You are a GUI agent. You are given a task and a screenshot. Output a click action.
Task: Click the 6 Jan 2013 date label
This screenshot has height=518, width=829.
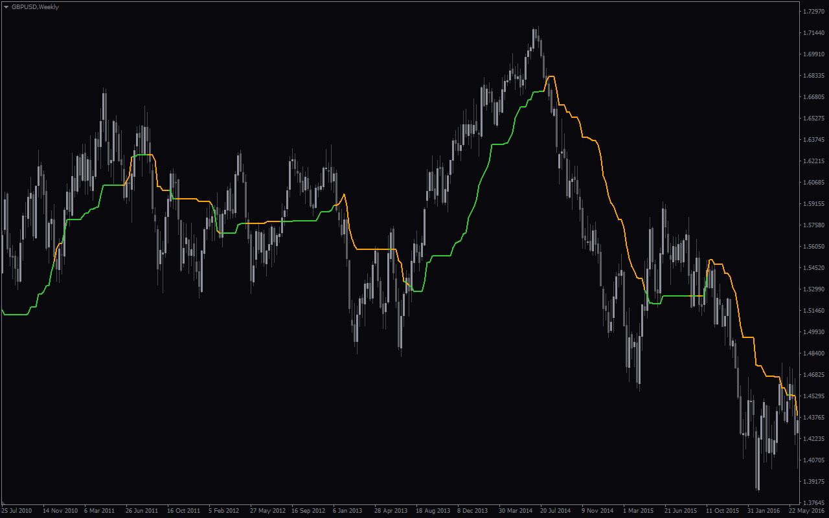(348, 511)
